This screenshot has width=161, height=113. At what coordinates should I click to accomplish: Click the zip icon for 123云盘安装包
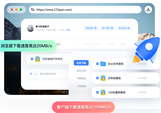click(103, 92)
